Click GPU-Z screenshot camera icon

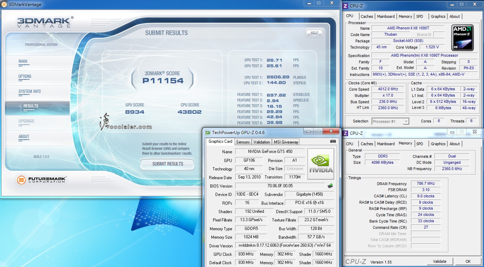pyautogui.click(x=333, y=141)
